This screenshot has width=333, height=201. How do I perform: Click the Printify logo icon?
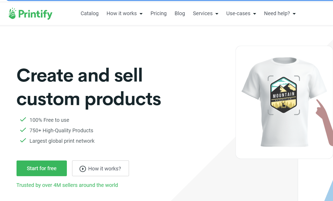[12, 13]
